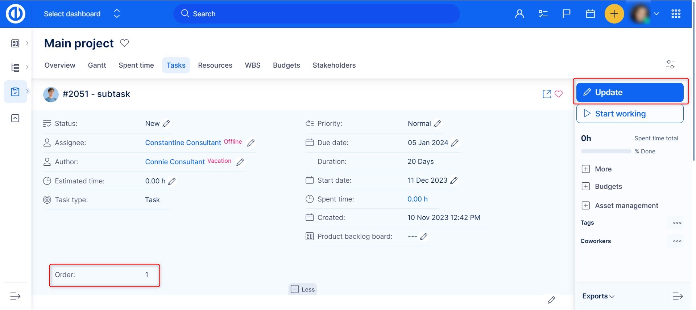The height and width of the screenshot is (310, 696).
Task: Open task in new window icon
Action: (547, 94)
